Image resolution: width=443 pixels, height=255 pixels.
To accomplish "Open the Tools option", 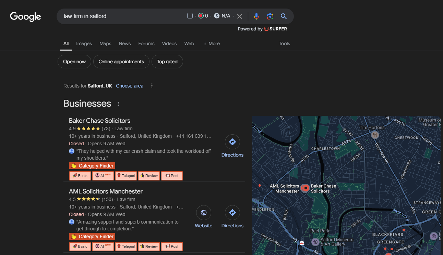I will click(284, 43).
